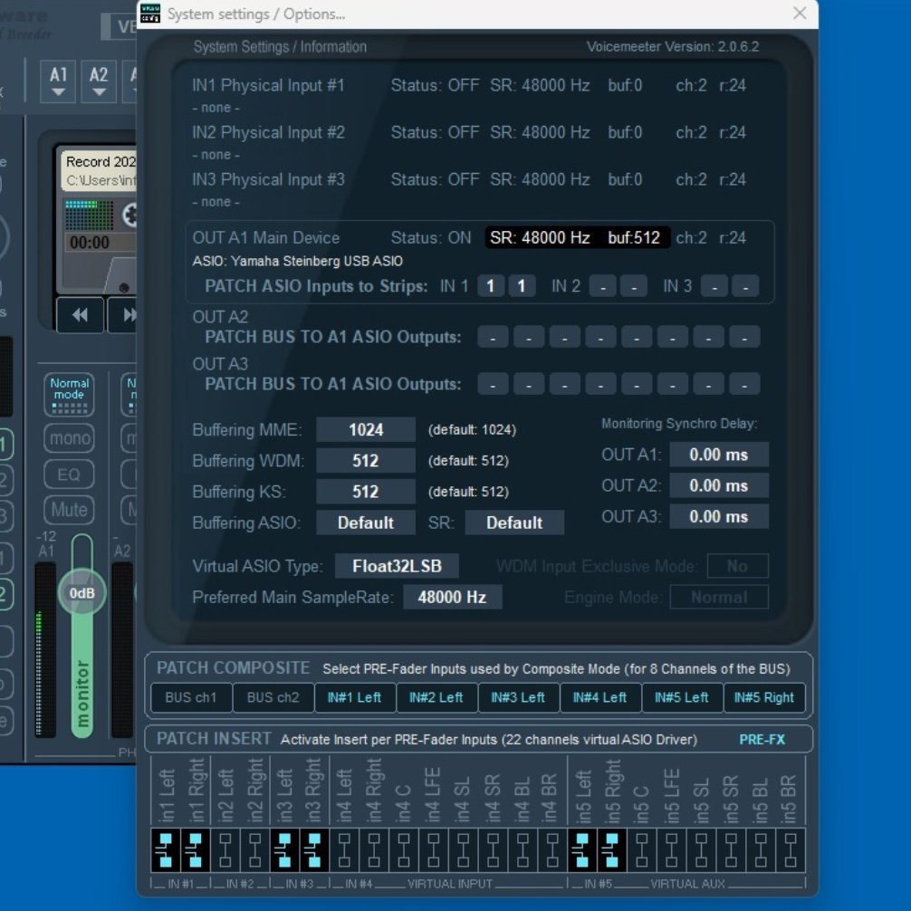Disable the in5 Left insert

(582, 850)
